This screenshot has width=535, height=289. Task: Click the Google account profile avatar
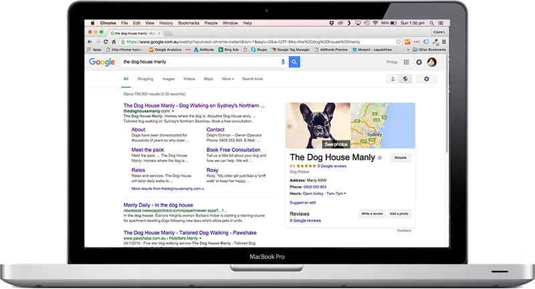(431, 62)
